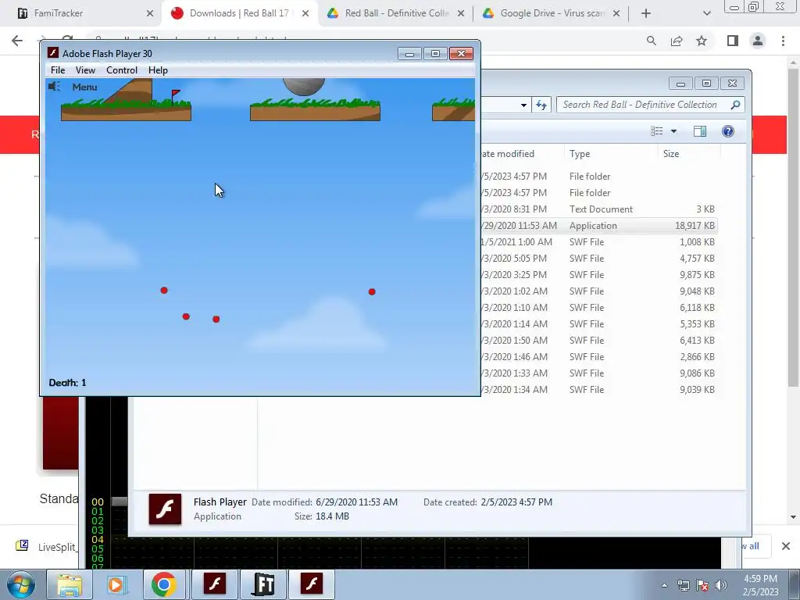Open Chrome profile avatar
Screen dimensions: 800x600
point(758,41)
